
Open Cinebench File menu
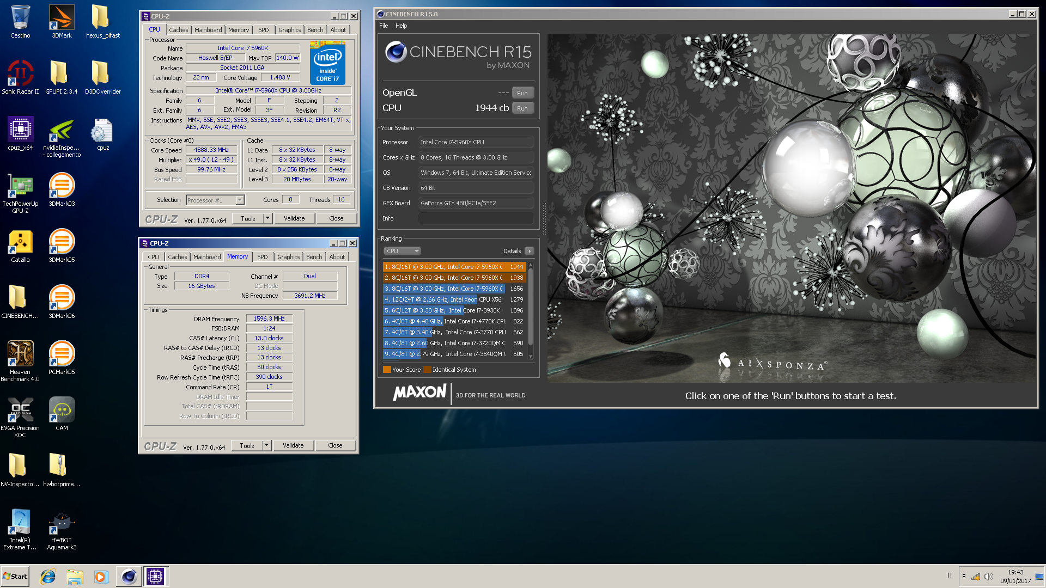[384, 26]
